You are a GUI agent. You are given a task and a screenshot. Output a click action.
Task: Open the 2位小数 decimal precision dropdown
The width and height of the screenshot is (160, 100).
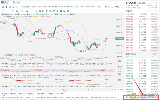point(130,11)
